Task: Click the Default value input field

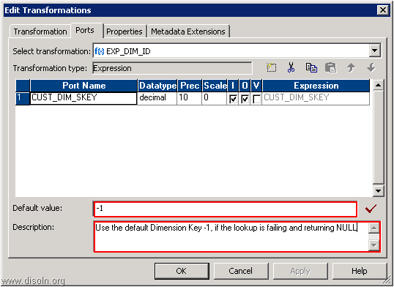Action: click(225, 209)
